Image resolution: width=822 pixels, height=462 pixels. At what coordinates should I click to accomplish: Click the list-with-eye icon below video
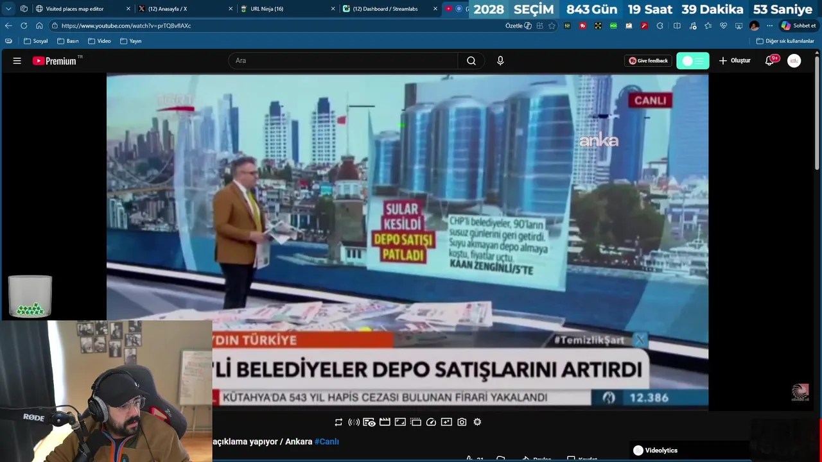(369, 422)
